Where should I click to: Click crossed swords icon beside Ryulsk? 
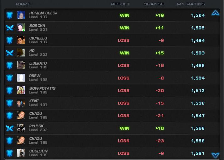pos(9,128)
